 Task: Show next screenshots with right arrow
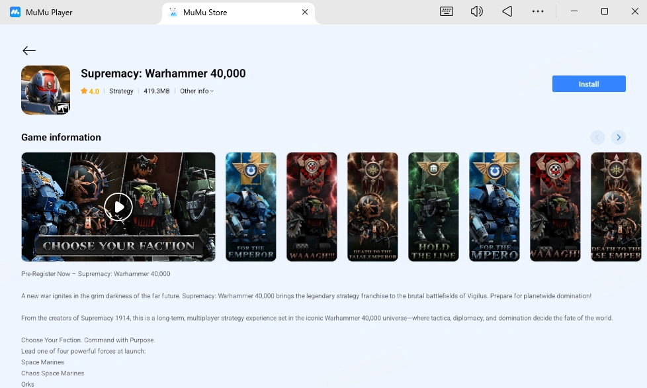(618, 138)
